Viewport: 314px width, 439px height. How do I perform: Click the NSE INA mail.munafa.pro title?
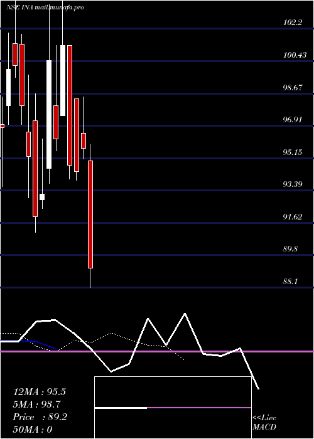click(x=45, y=8)
